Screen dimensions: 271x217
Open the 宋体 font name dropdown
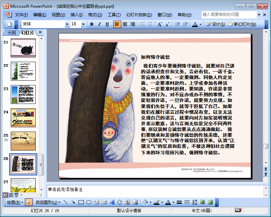(x=67, y=24)
